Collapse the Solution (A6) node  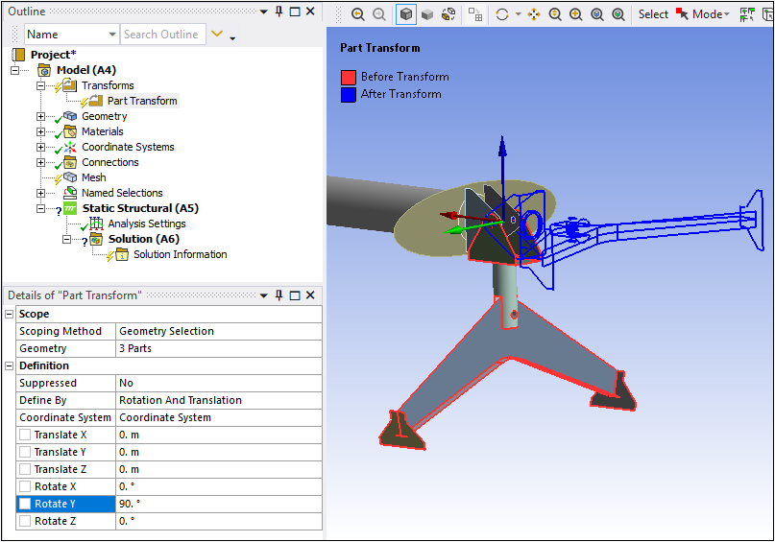point(66,239)
